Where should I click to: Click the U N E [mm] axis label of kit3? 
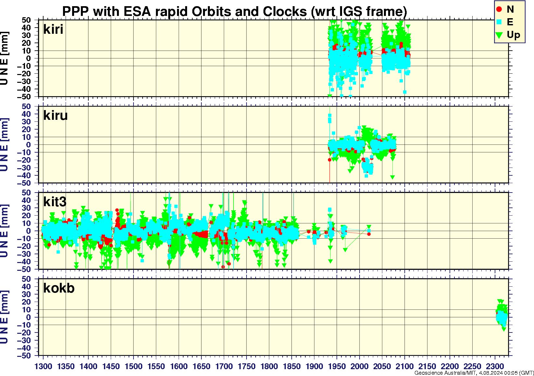pyautogui.click(x=4, y=231)
